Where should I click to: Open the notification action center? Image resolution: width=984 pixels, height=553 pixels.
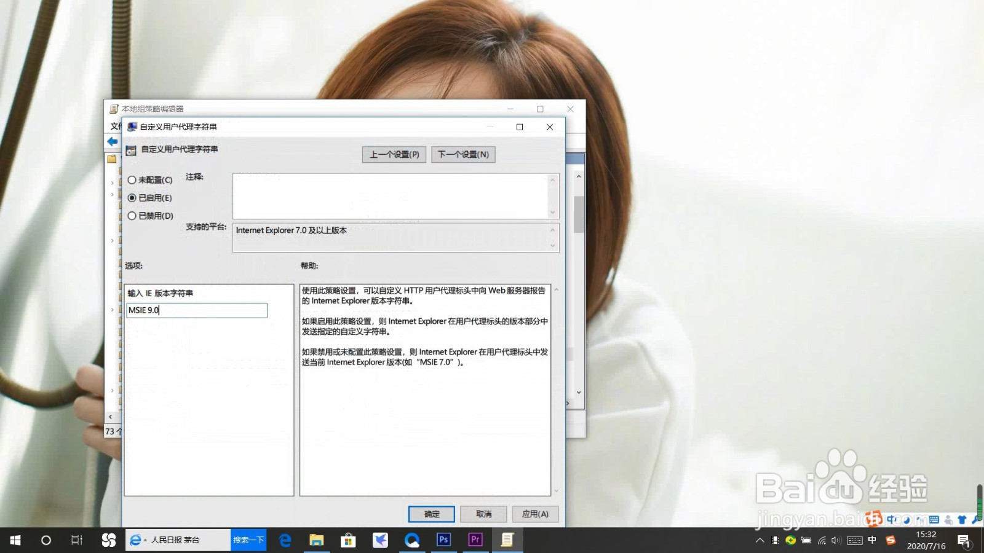[x=964, y=541]
